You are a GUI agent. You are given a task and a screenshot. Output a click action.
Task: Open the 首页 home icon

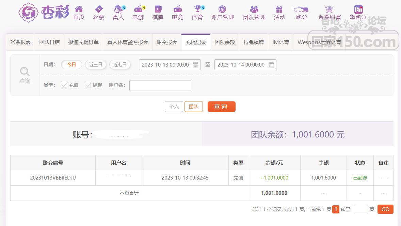(x=79, y=9)
